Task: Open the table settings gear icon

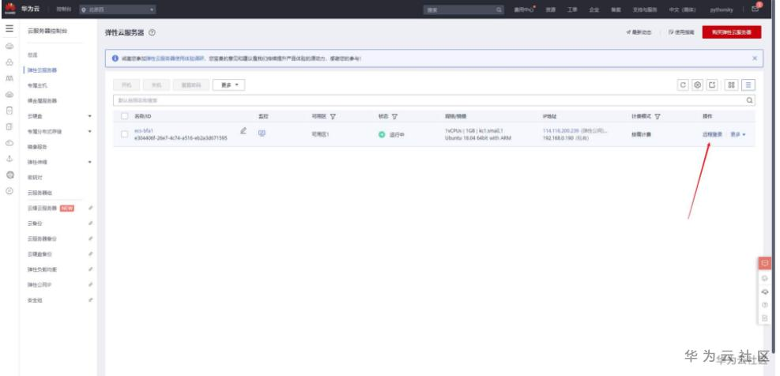Action: (698, 85)
